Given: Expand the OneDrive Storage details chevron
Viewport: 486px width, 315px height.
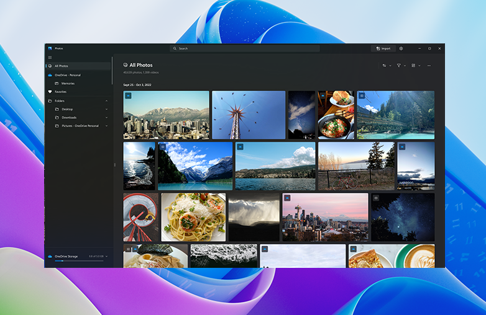Looking at the screenshot, I should tap(106, 256).
